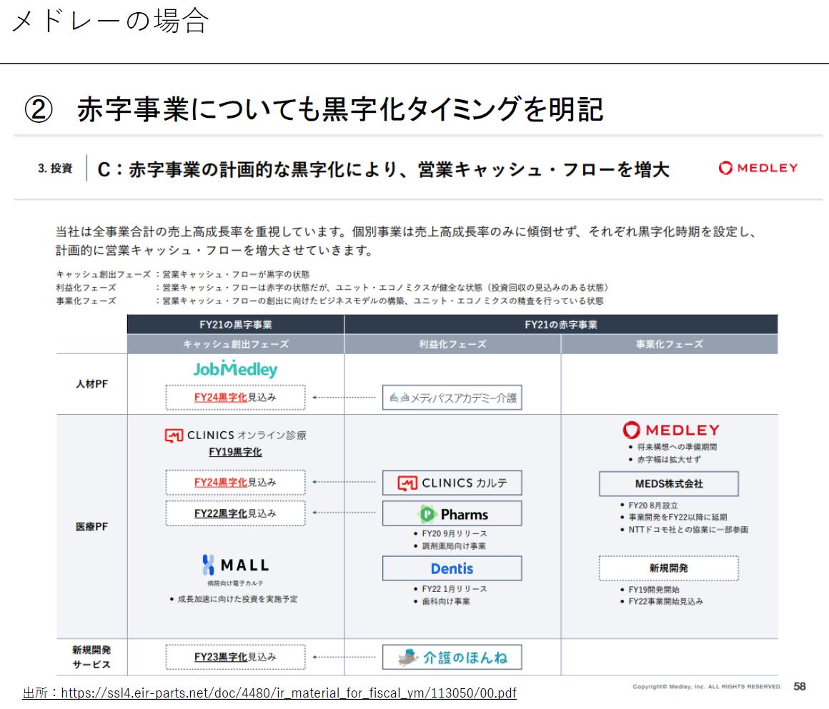Image resolution: width=829 pixels, height=709 pixels.
Task: Click the copyright notice text
Action: (707, 687)
